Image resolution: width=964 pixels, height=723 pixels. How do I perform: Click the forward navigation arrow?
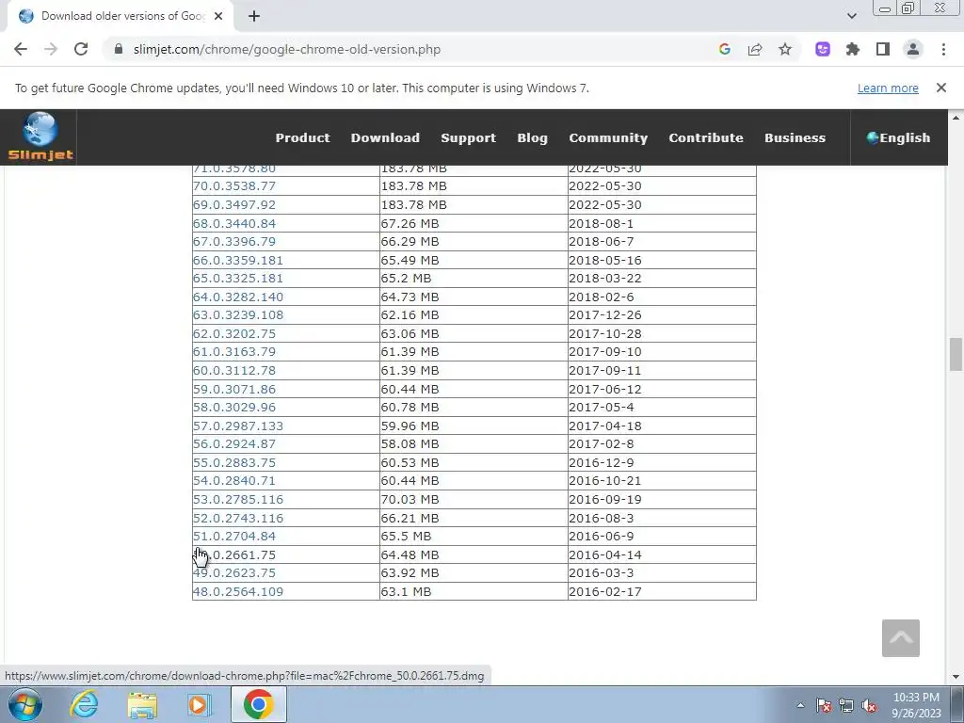coord(51,49)
